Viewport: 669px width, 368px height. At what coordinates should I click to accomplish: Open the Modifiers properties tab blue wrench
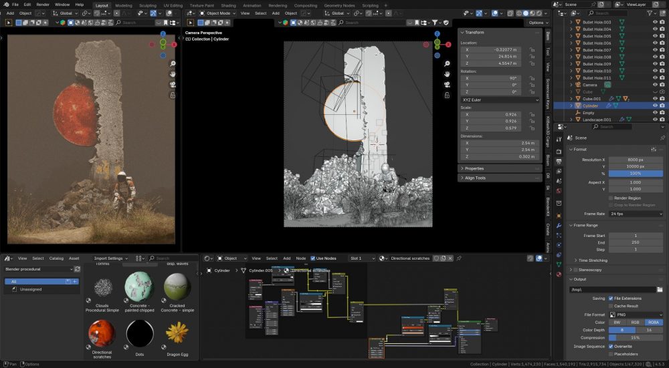(x=559, y=225)
